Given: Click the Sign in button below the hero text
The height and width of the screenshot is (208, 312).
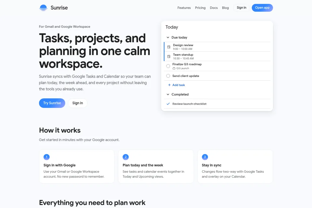Looking at the screenshot, I should coord(78,103).
